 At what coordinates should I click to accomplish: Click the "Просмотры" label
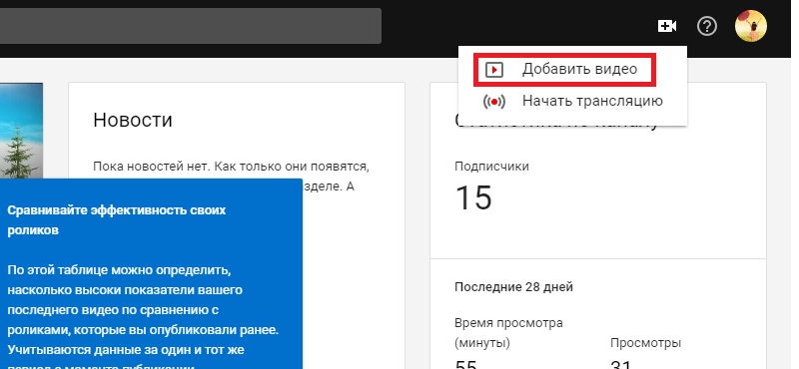point(645,343)
